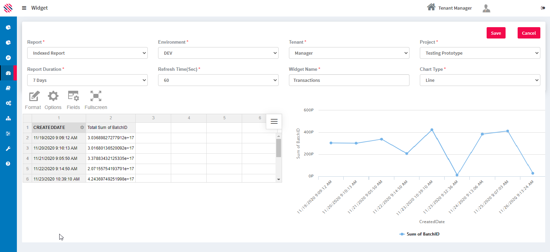
Task: Click the Widget Name text field
Action: click(x=349, y=80)
